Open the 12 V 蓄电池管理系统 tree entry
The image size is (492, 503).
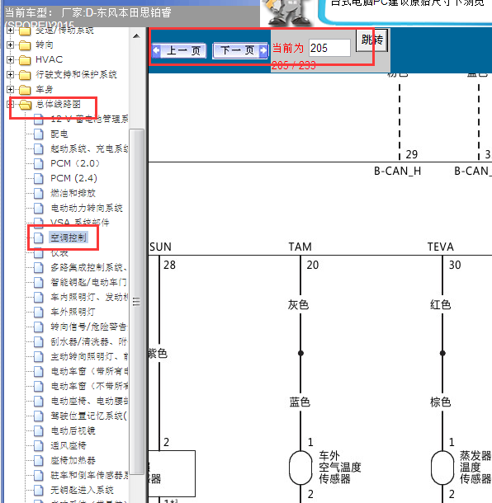(89, 119)
